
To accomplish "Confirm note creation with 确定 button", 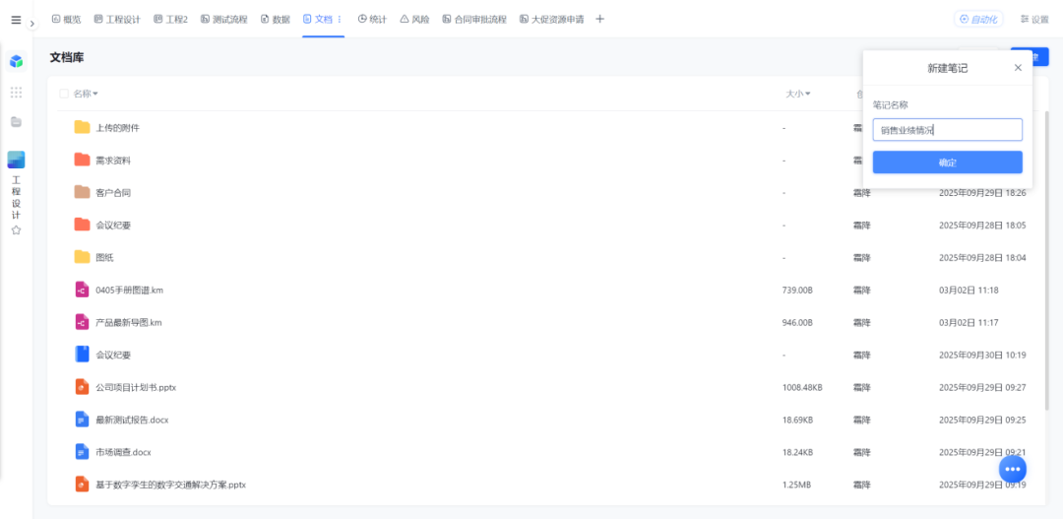I will tap(947, 162).
